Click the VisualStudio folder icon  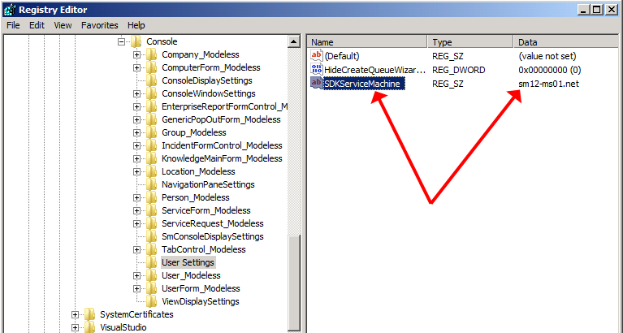tap(89, 327)
